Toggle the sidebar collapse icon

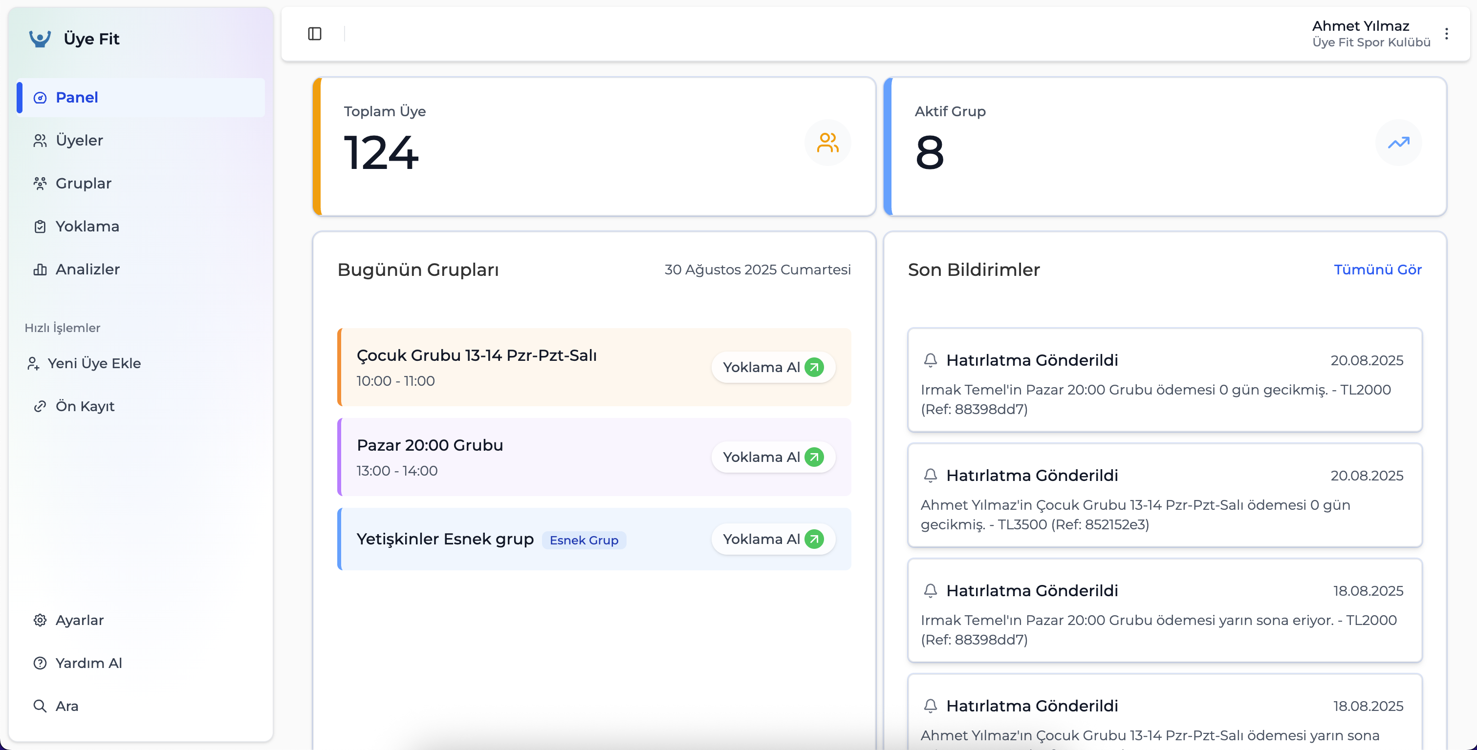point(315,34)
